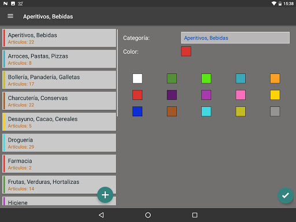Select the cyan color swatch
The height and width of the screenshot is (222, 296).
coord(206,112)
